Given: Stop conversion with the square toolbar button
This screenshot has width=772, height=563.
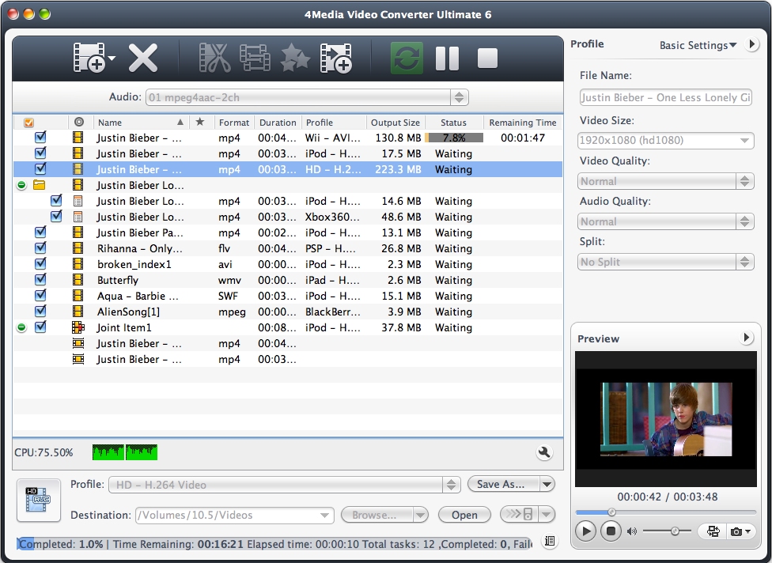Looking at the screenshot, I should point(487,58).
